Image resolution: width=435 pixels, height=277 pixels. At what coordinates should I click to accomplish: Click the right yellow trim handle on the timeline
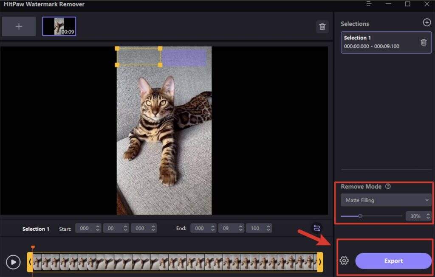320,262
